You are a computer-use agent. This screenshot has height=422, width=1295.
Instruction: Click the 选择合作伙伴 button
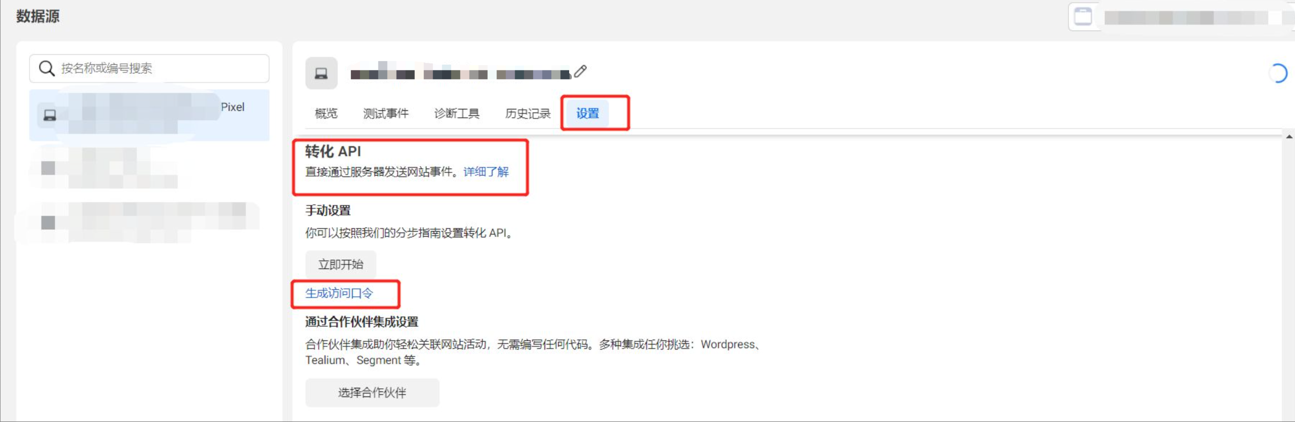click(373, 393)
